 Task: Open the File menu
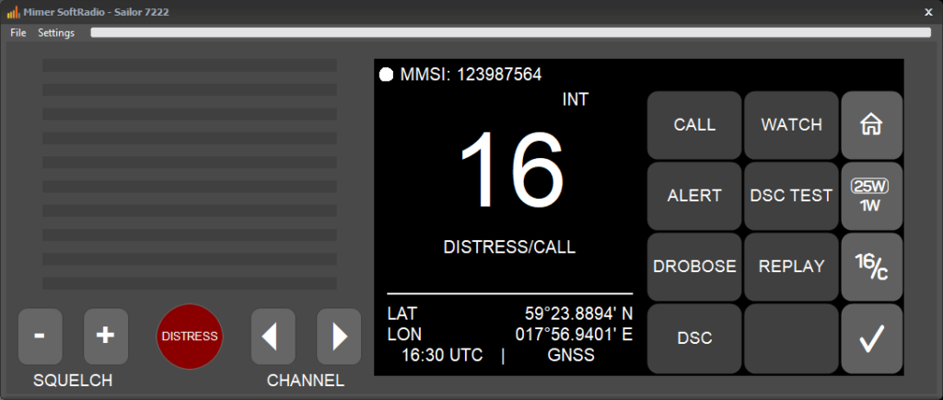pyautogui.click(x=18, y=33)
